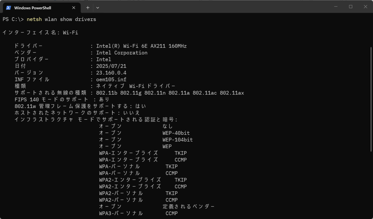
Task: Maximize the terminal window
Action: pos(351,7)
